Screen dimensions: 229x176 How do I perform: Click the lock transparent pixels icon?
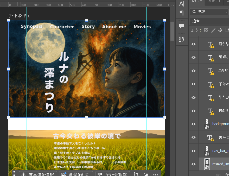click(206, 30)
